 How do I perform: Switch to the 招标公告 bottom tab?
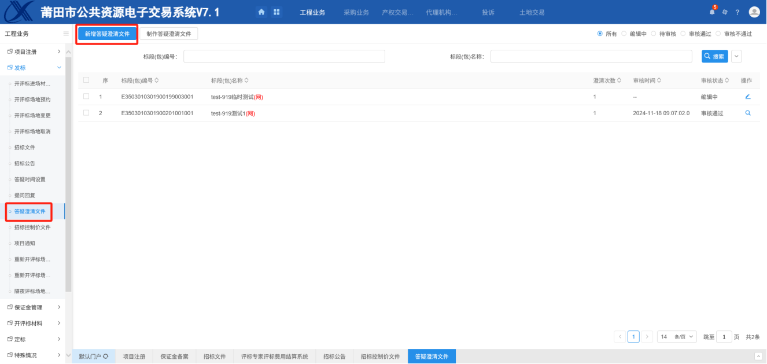pyautogui.click(x=334, y=356)
